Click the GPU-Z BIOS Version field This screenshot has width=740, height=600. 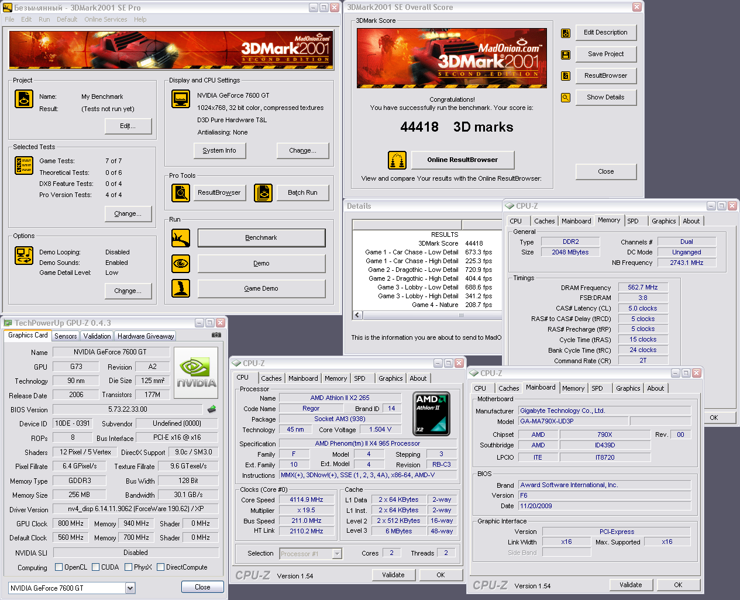(x=128, y=409)
